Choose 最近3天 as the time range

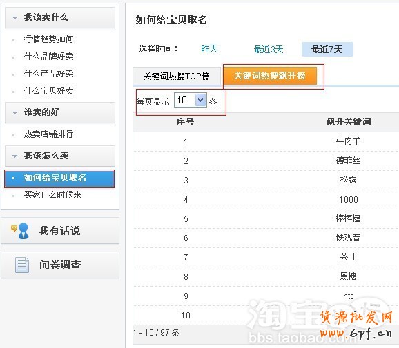click(x=269, y=50)
